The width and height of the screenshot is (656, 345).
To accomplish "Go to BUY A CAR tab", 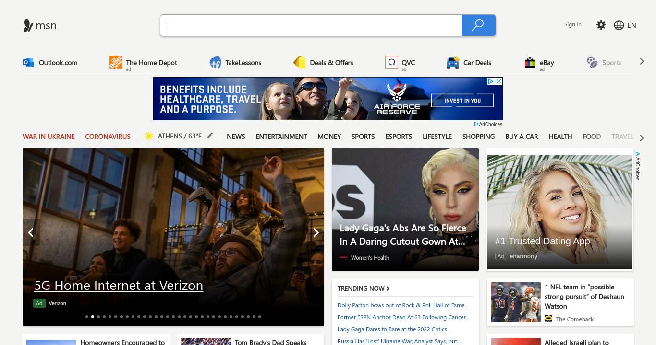I will click(522, 137).
